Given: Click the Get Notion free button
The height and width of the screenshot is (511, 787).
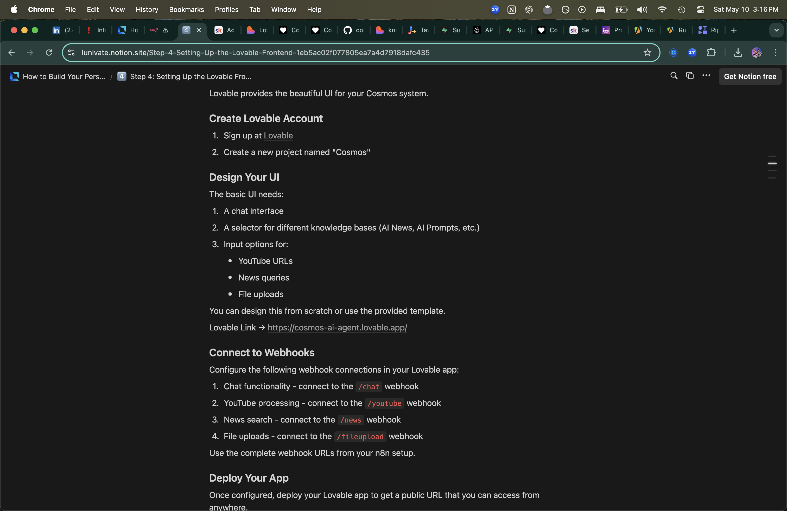Looking at the screenshot, I should (x=750, y=76).
